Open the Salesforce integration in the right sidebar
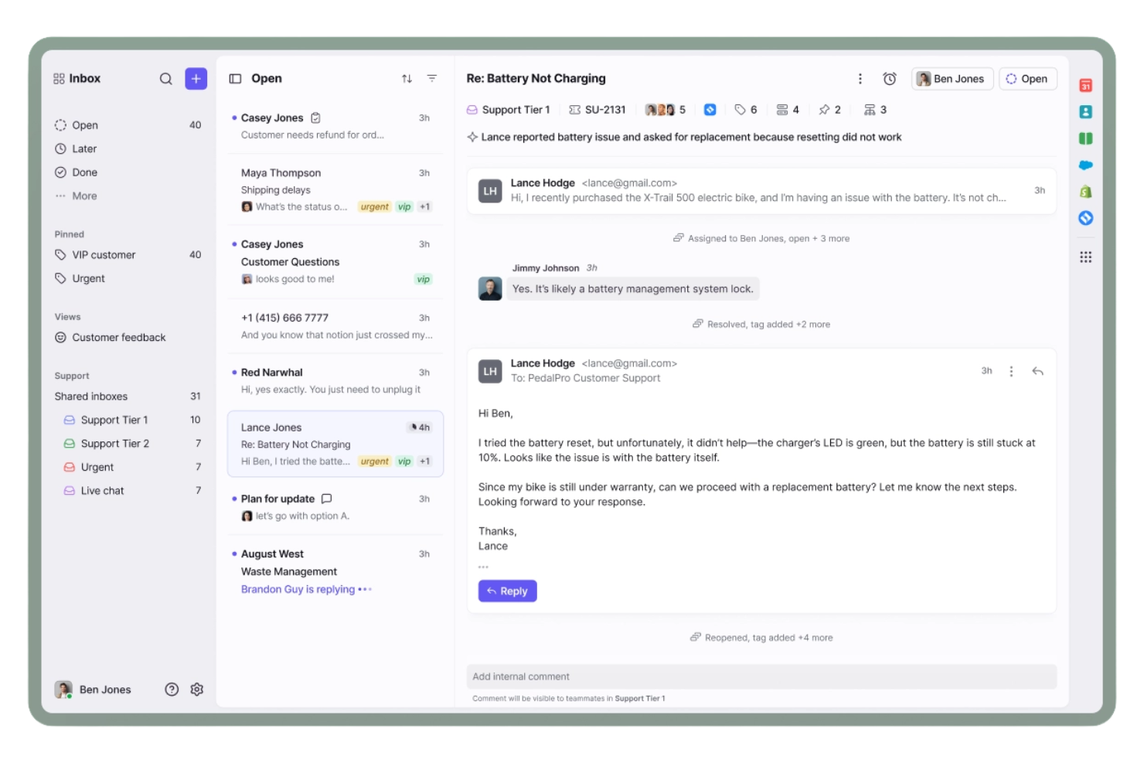 [1086, 165]
